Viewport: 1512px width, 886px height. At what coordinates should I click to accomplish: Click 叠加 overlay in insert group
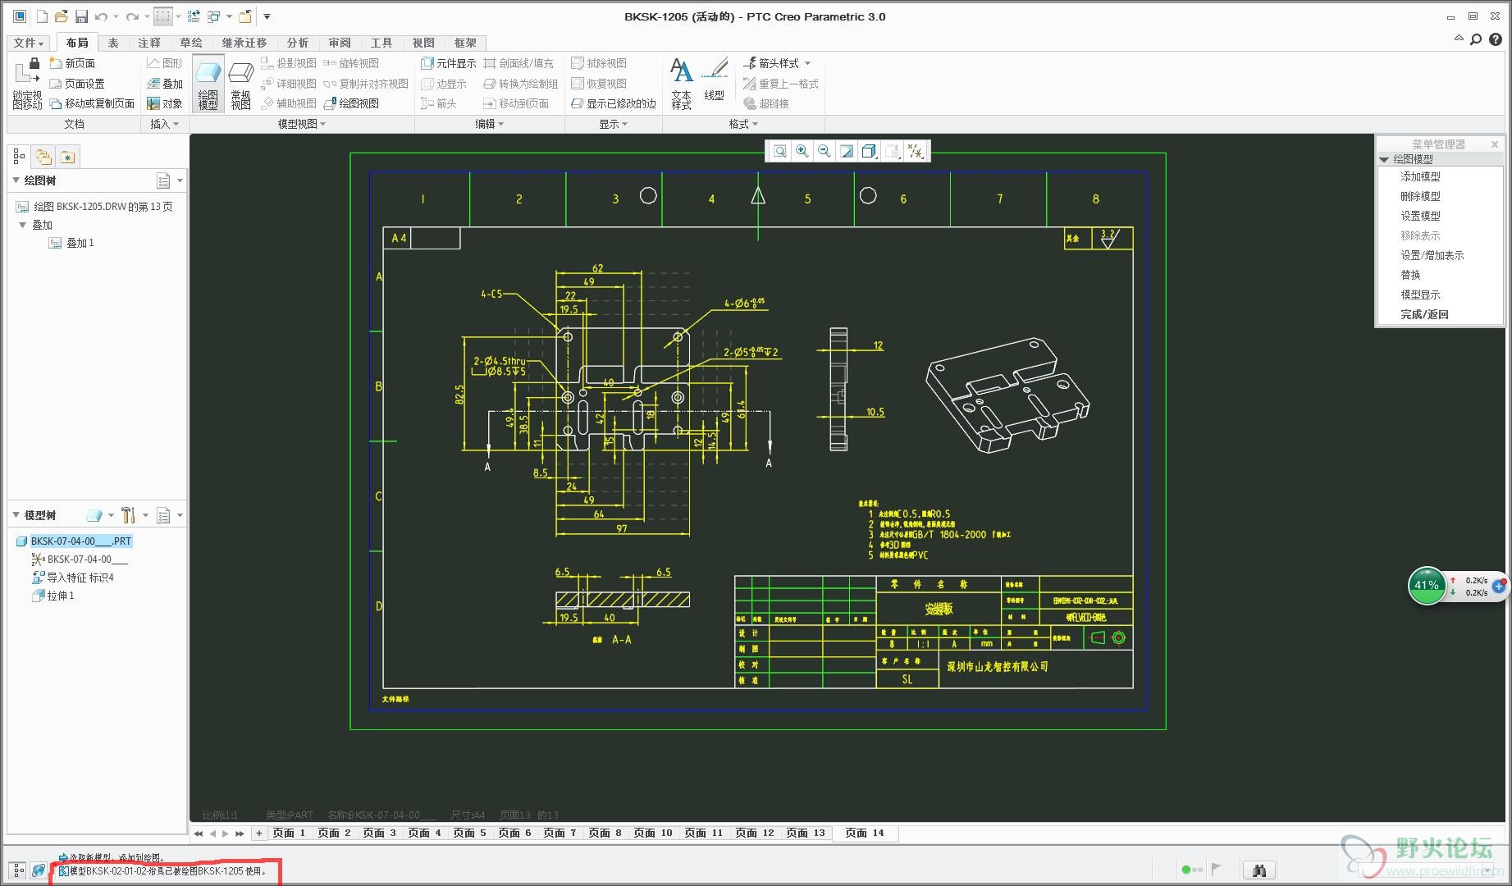click(x=165, y=84)
